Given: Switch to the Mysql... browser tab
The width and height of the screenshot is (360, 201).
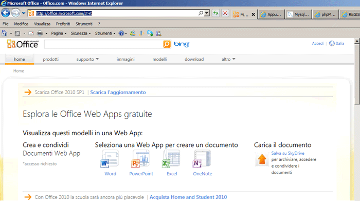Looking at the screenshot, I should pos(298,14).
